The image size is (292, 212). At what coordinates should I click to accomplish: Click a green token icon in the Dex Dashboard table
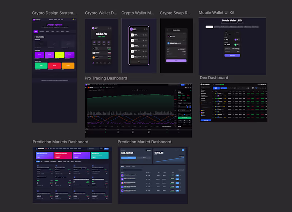(218, 99)
